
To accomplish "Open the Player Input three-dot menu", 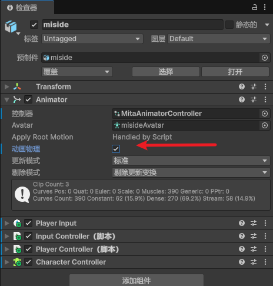I will coord(265,223).
